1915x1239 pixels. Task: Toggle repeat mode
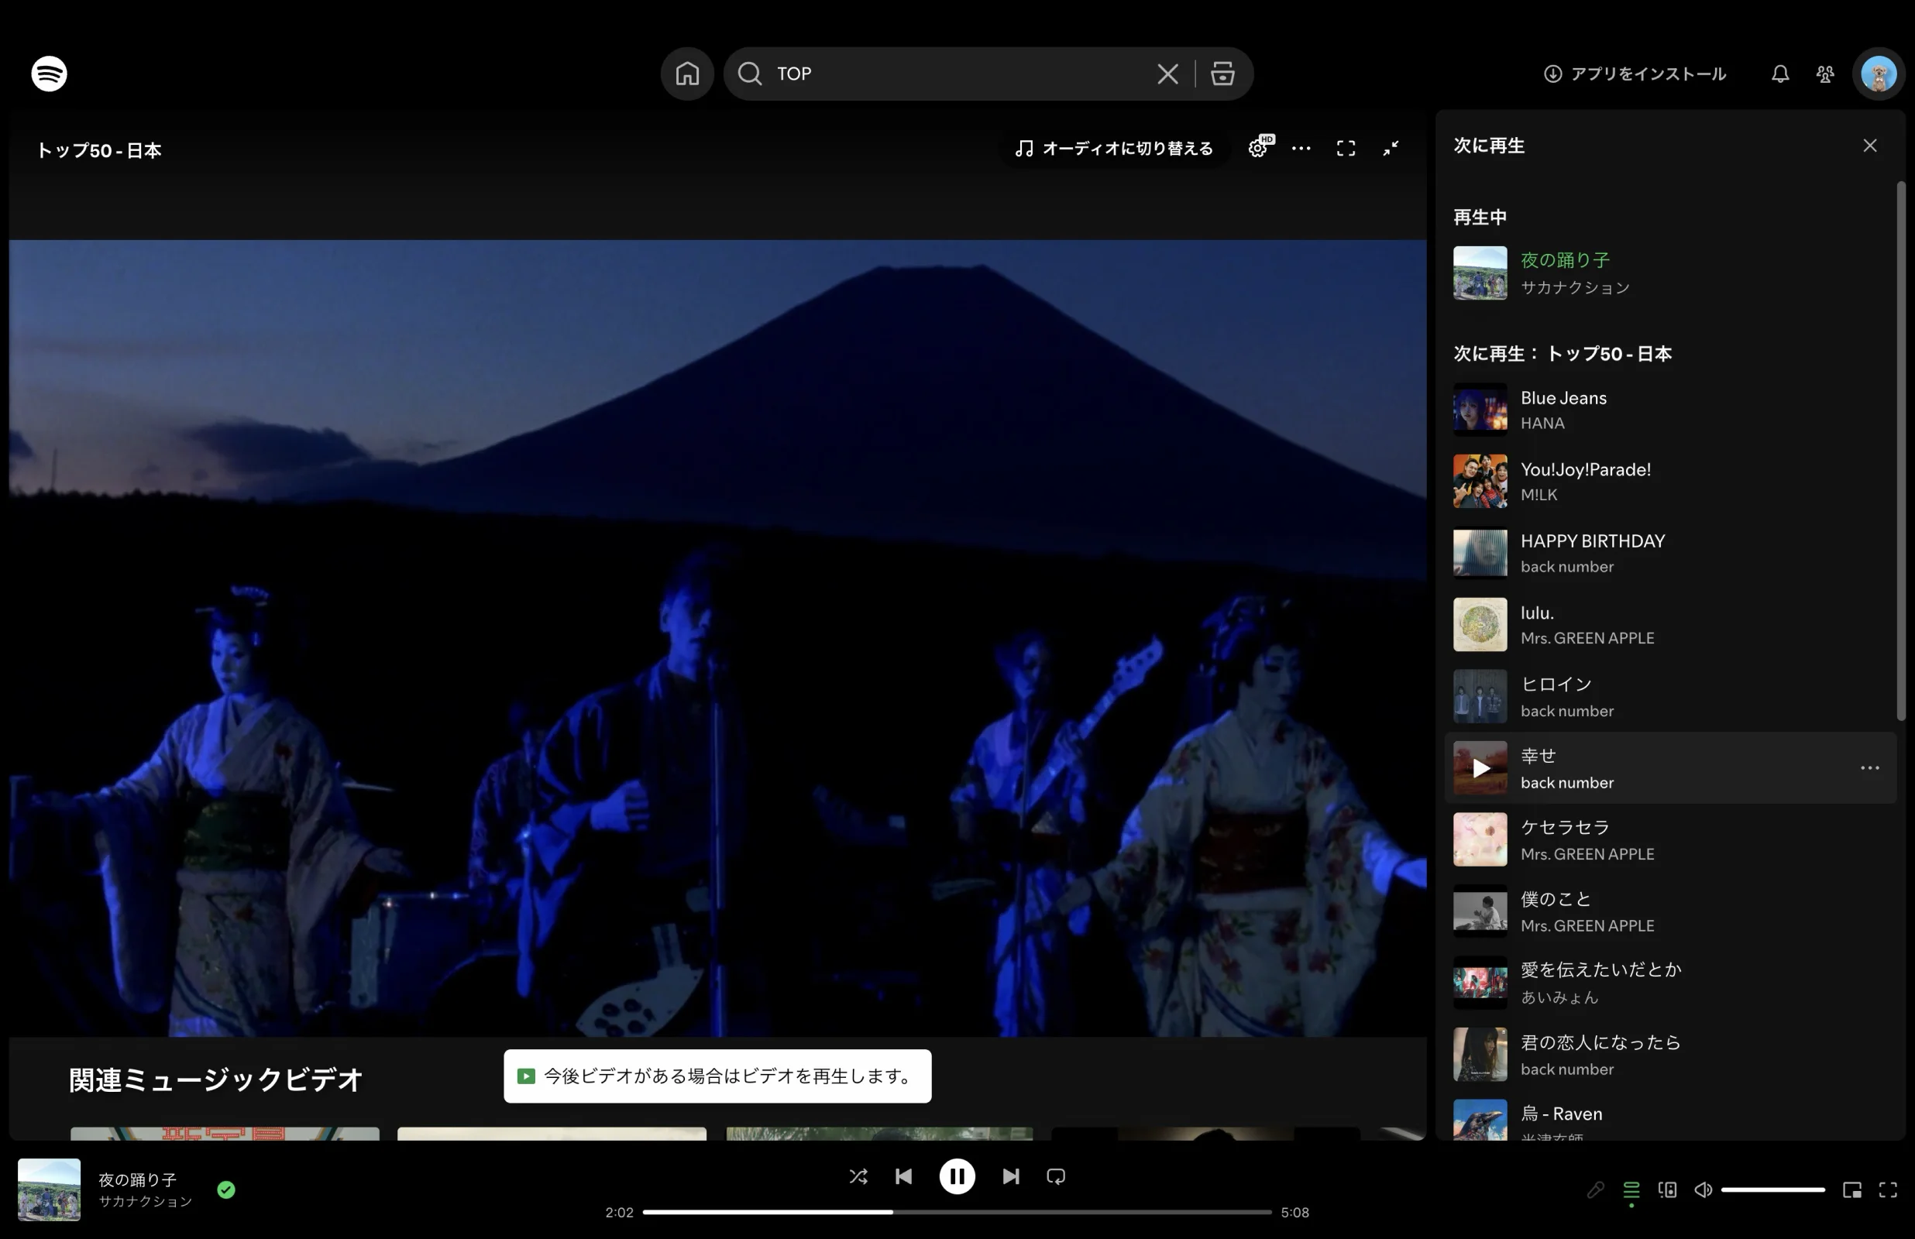[1056, 1176]
